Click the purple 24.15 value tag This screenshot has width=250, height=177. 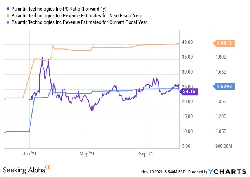(x=189, y=92)
